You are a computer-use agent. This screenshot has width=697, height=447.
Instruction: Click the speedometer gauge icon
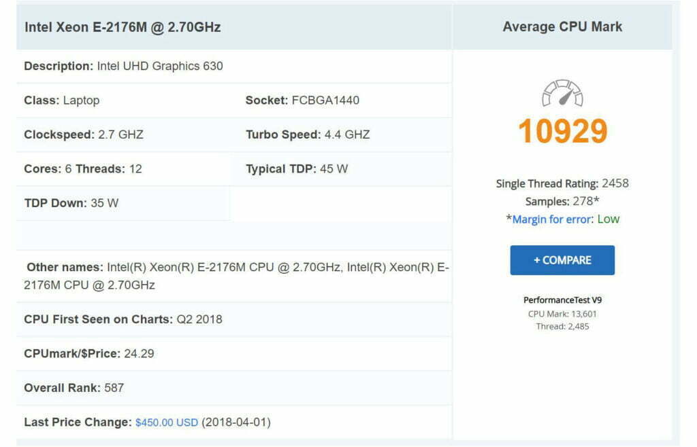(562, 93)
